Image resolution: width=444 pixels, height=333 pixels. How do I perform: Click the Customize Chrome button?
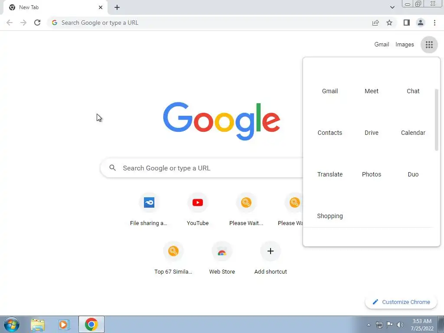pos(401,302)
